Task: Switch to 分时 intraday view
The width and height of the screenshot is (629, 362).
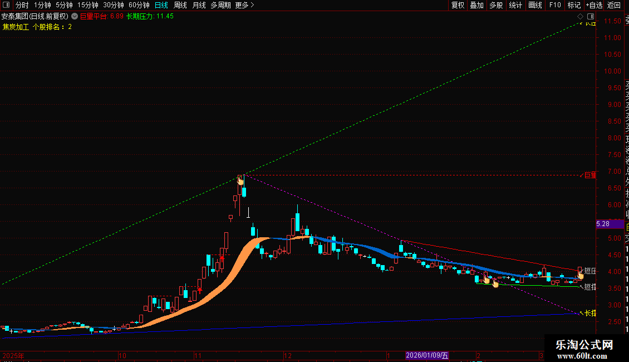Action: (22, 5)
